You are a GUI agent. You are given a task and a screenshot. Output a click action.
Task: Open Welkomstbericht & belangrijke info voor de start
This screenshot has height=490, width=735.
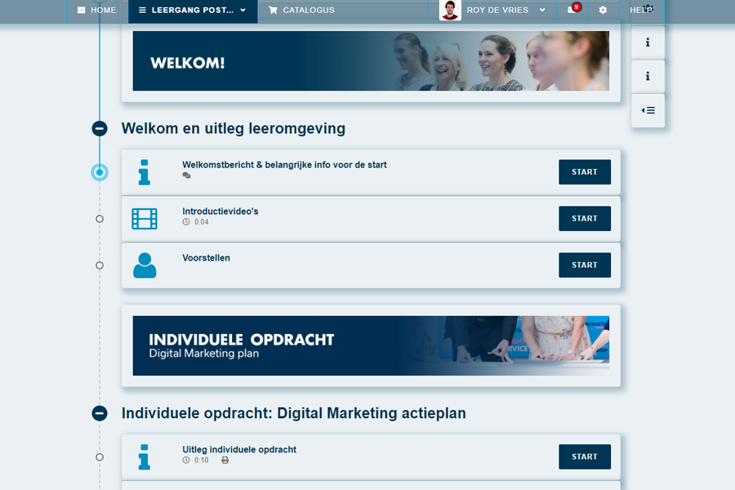point(284,165)
